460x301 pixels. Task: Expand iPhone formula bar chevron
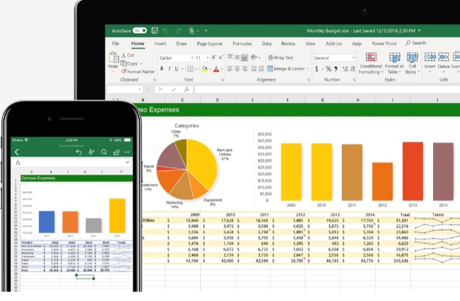tap(127, 162)
